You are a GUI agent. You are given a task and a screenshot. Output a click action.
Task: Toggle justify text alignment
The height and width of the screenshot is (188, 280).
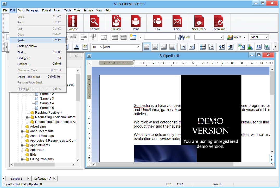(172, 47)
